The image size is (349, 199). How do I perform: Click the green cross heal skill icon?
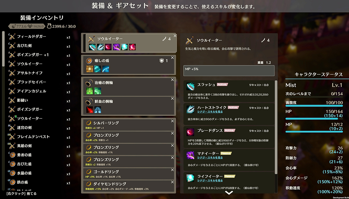coord(89,91)
